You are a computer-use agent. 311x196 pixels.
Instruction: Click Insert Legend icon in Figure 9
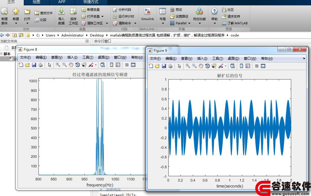coord(248,66)
